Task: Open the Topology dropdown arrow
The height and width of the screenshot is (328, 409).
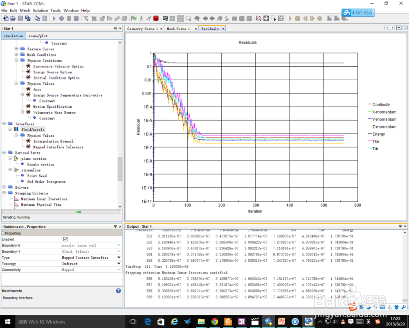Action: pos(119,263)
